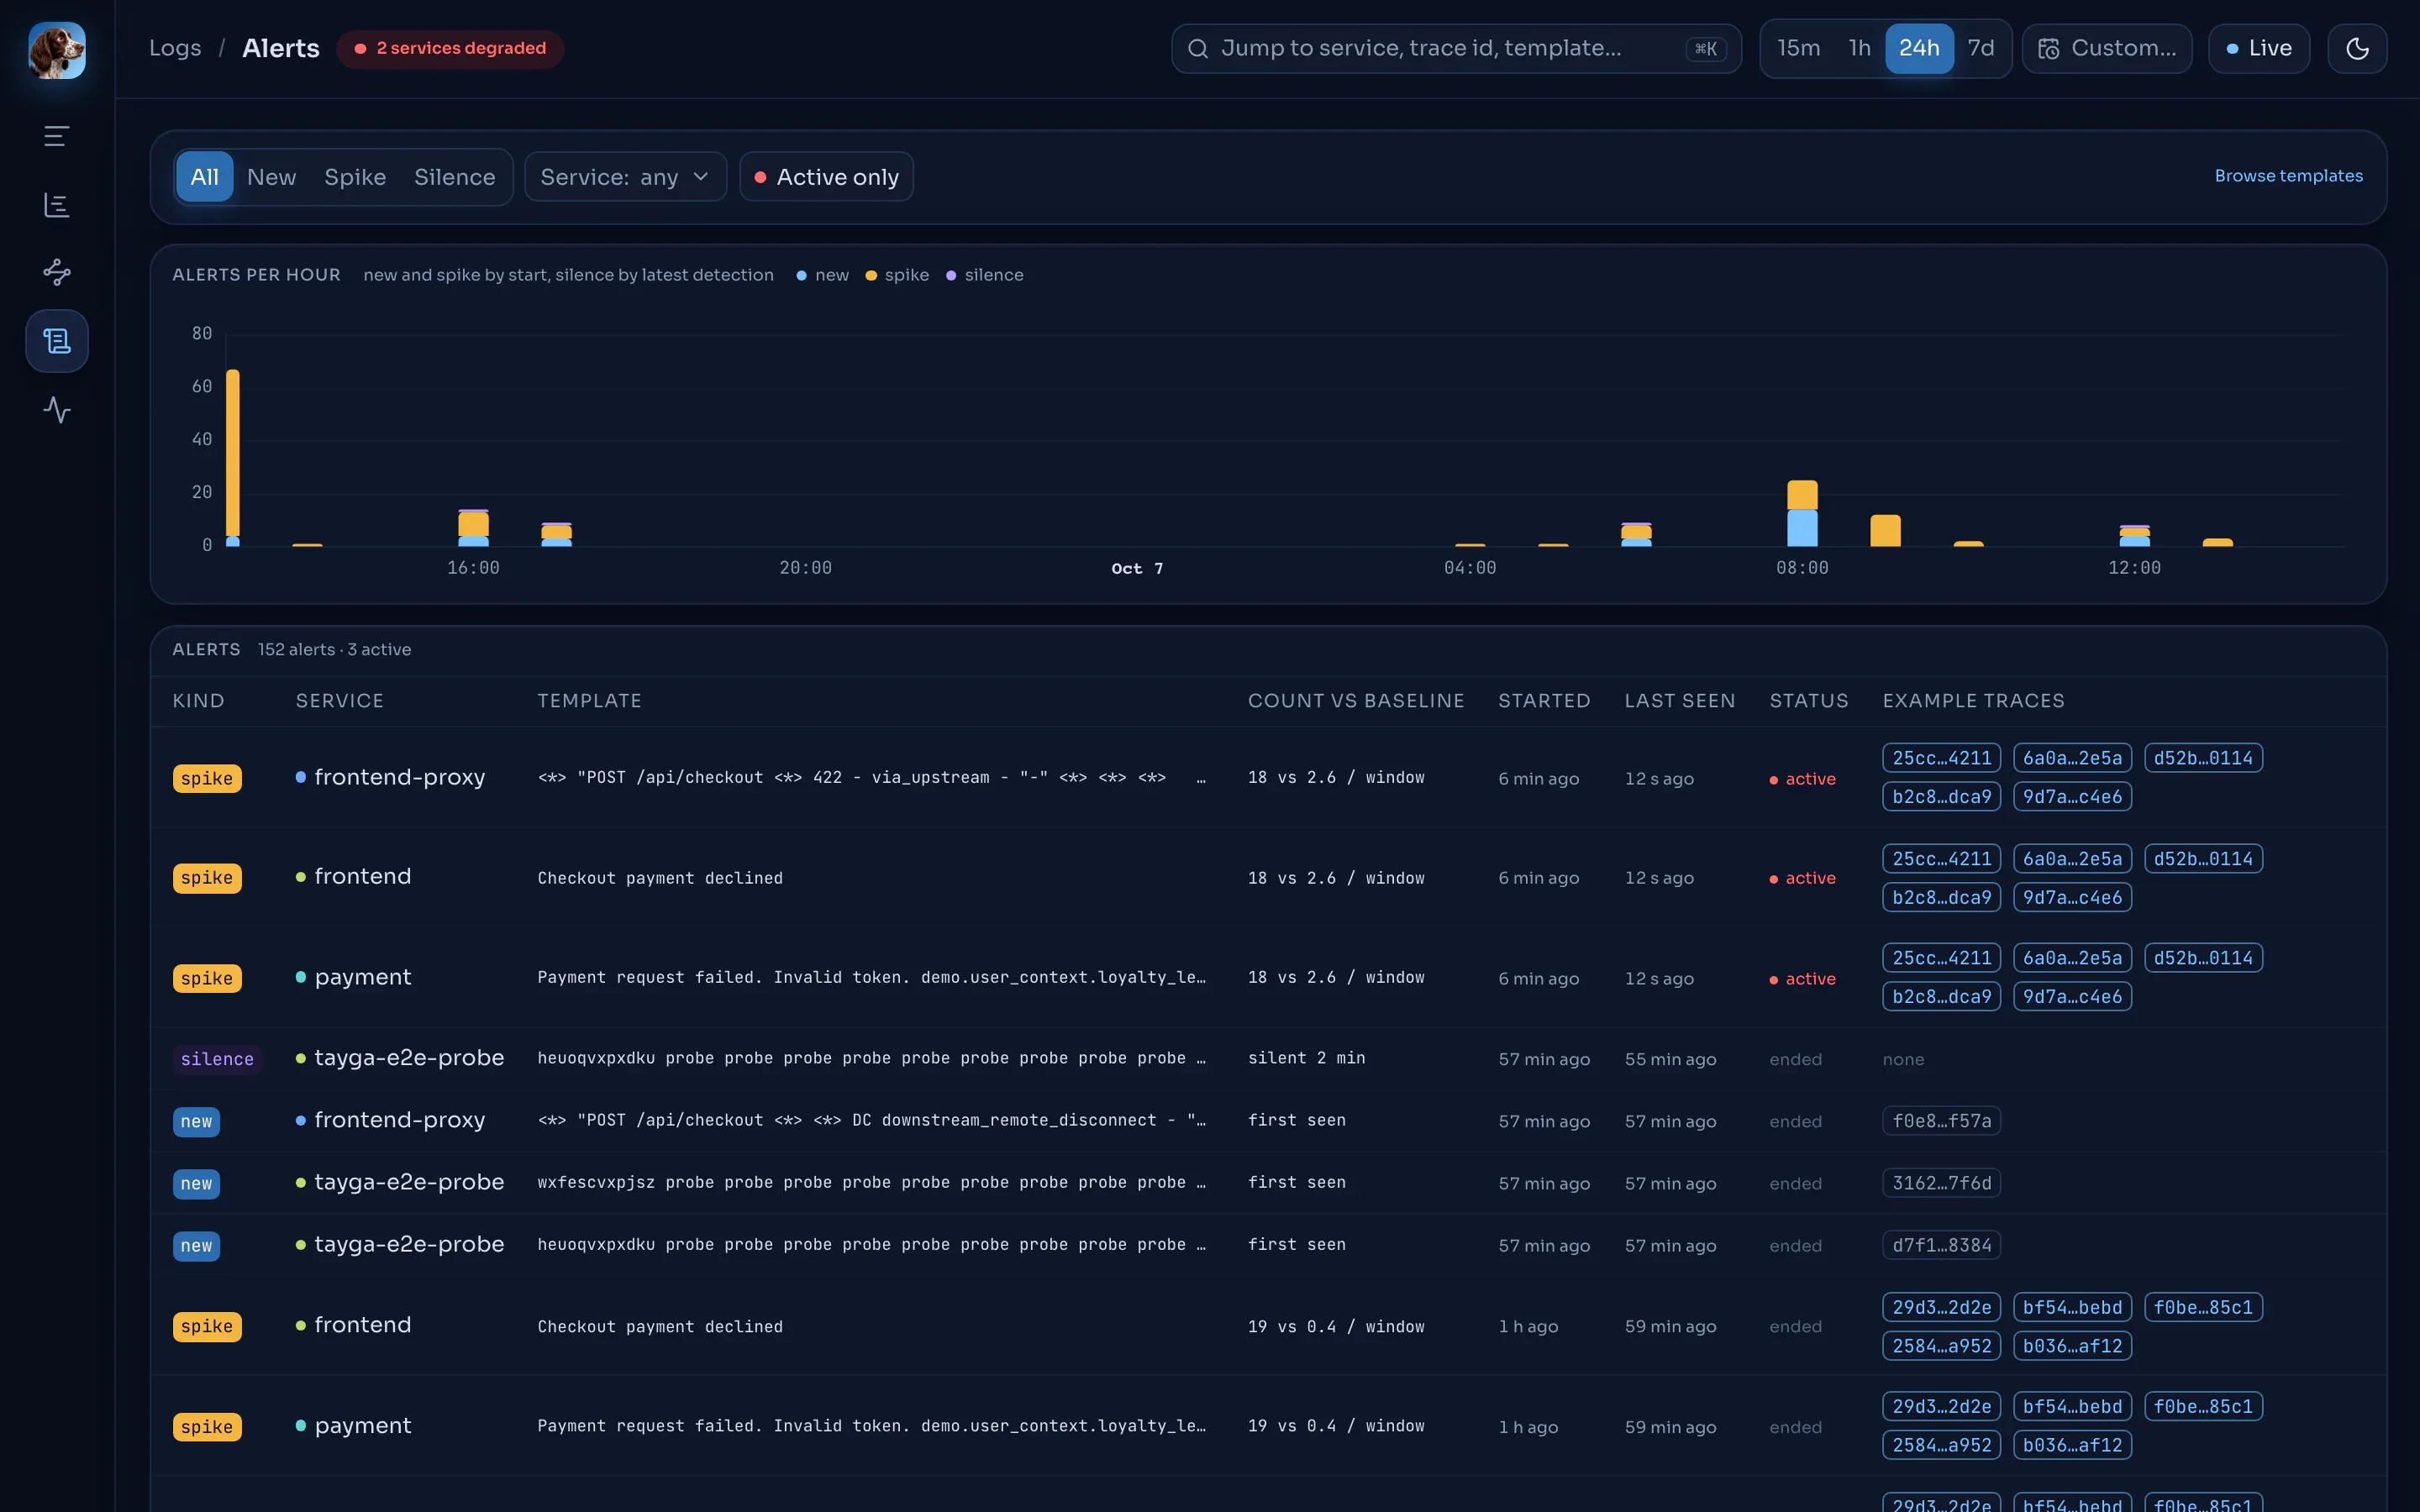Open the traces flow sidebar icon
The width and height of the screenshot is (2420, 1512).
(x=57, y=272)
